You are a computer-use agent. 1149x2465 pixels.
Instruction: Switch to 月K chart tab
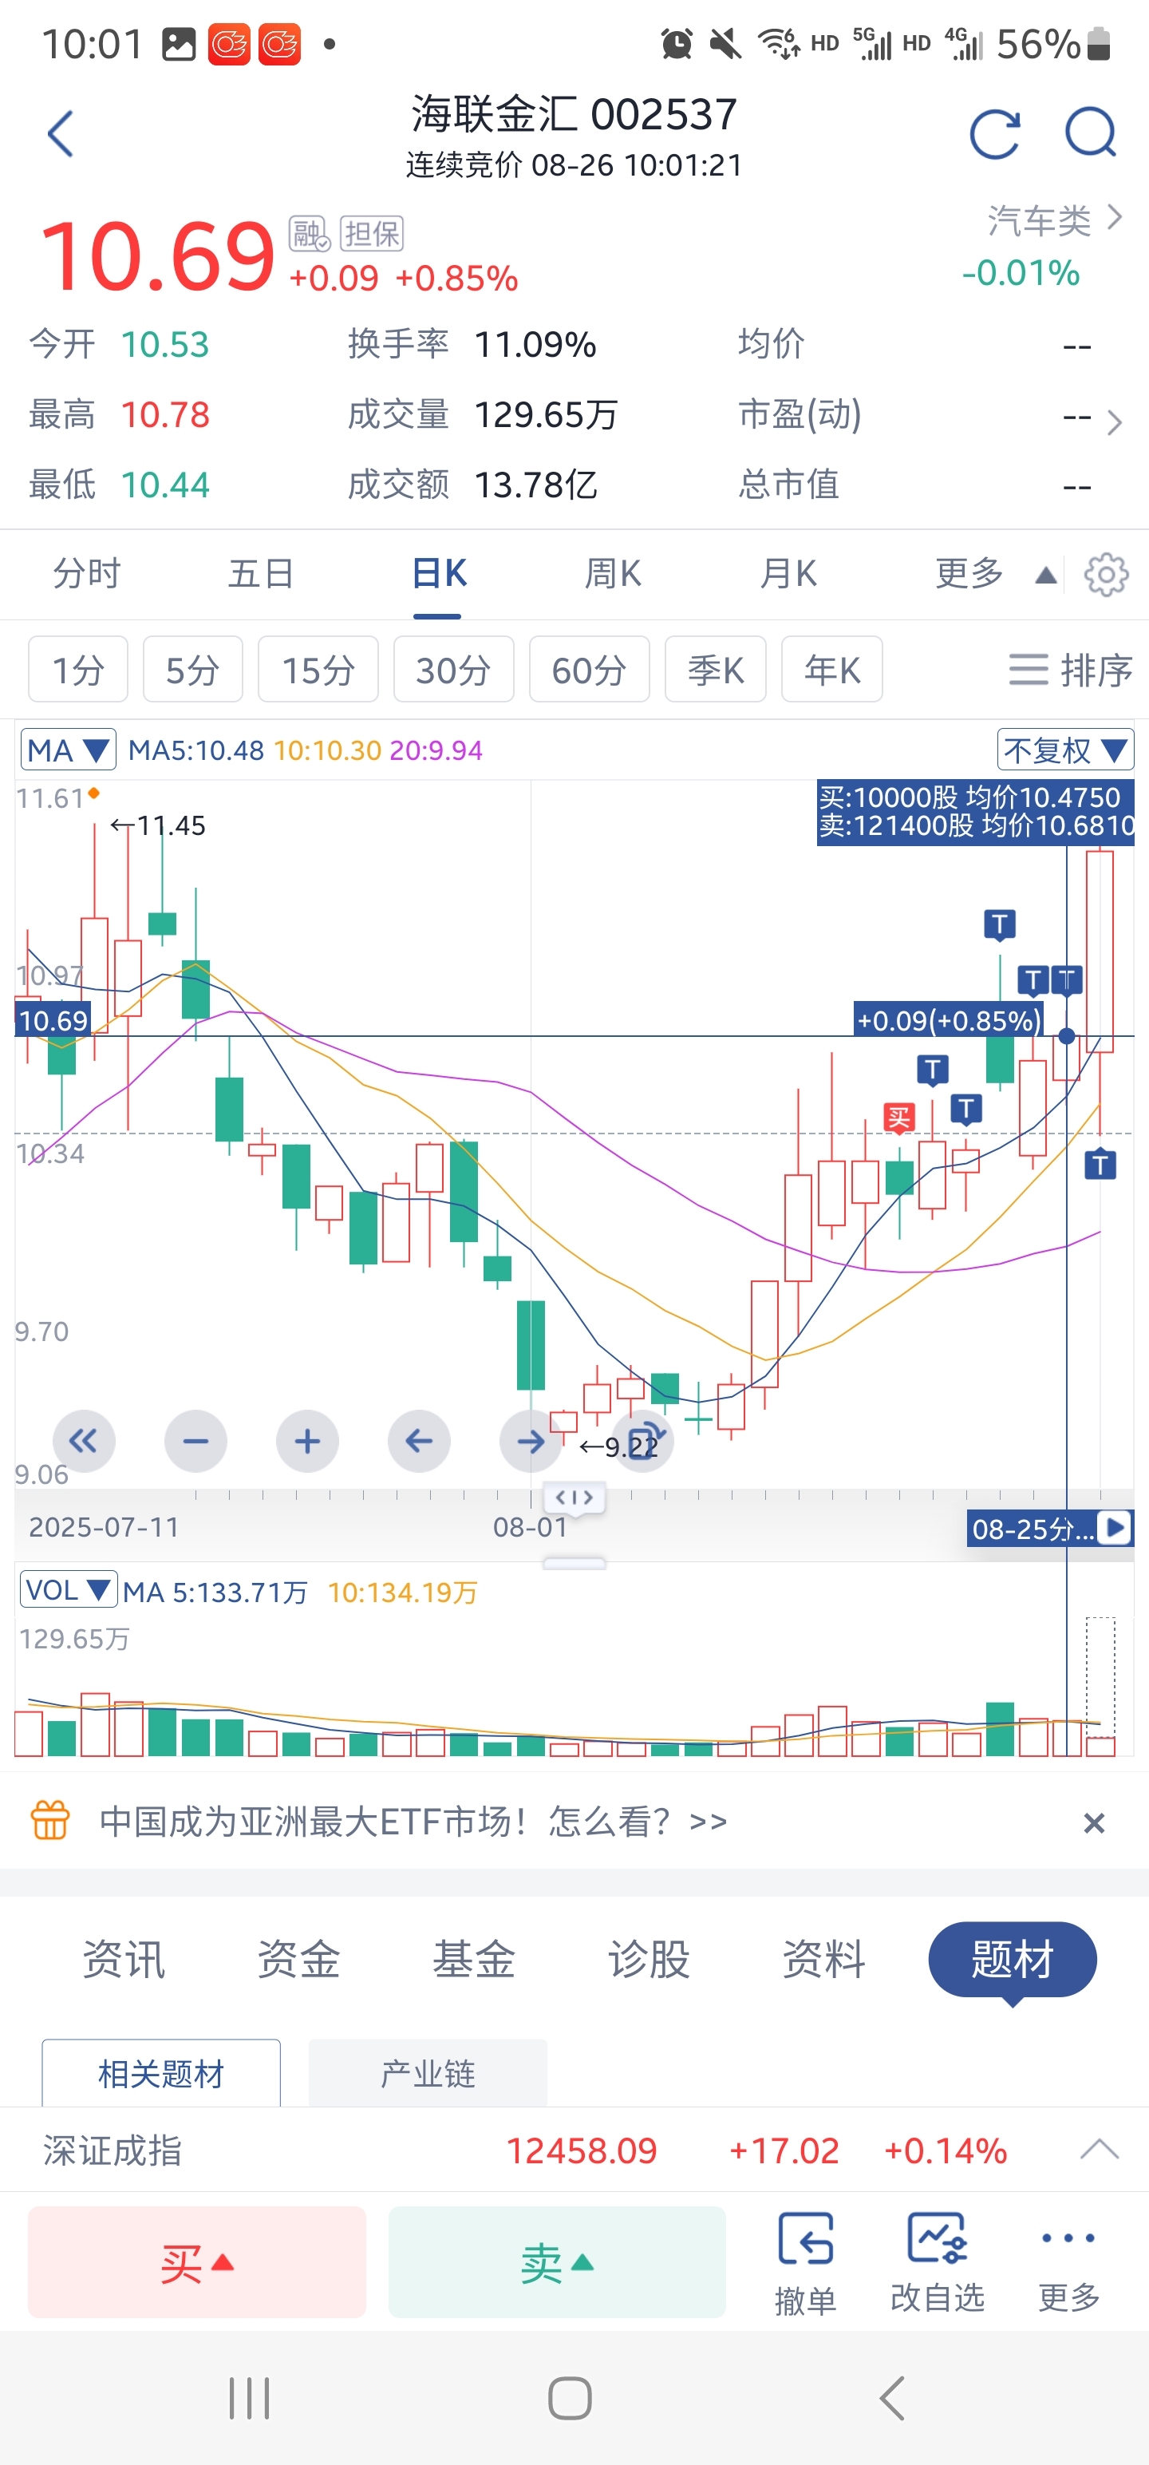point(788,574)
